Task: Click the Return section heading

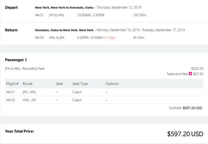Action: pyautogui.click(x=11, y=30)
